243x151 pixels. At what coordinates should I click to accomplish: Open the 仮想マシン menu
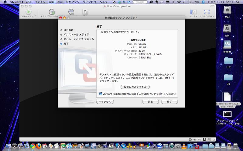pos(73,2)
